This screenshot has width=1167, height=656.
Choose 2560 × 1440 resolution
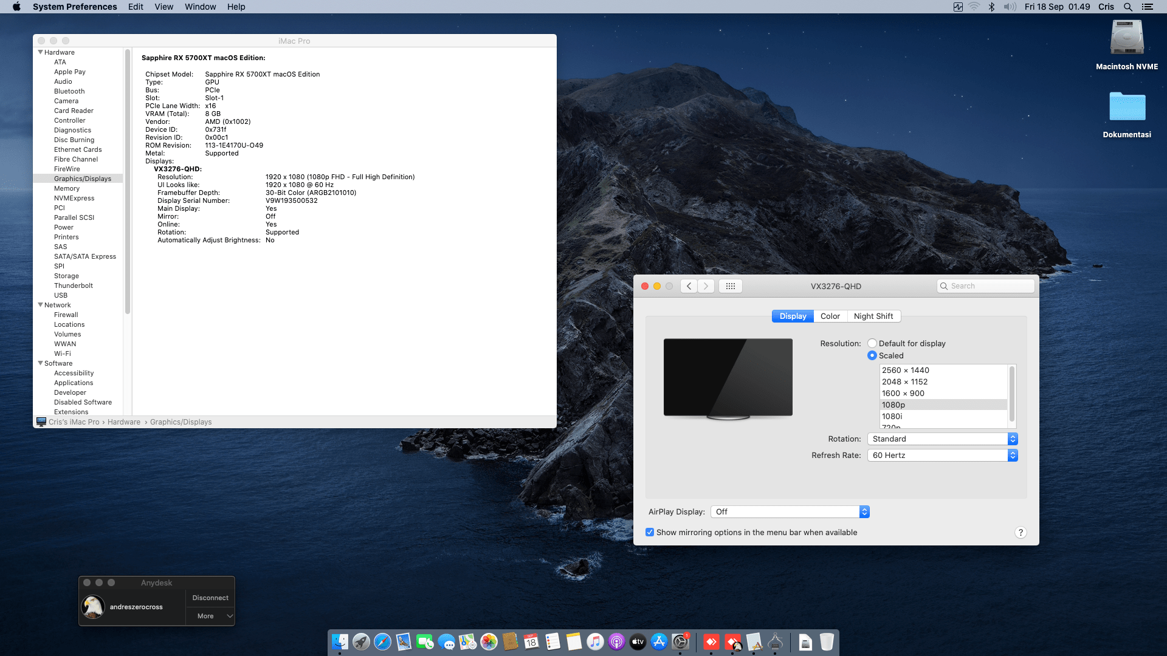point(943,370)
